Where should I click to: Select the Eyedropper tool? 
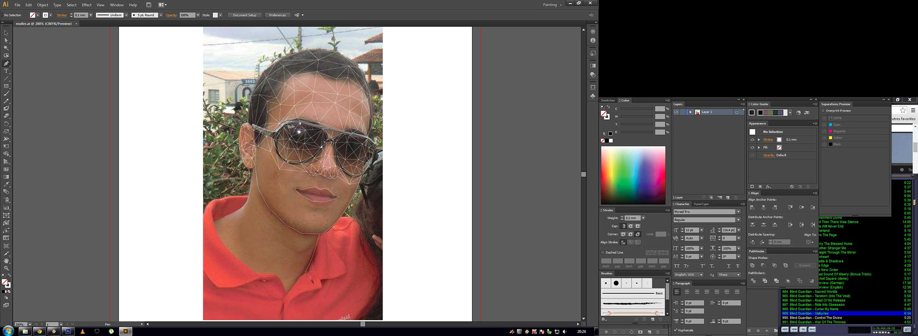6,184
